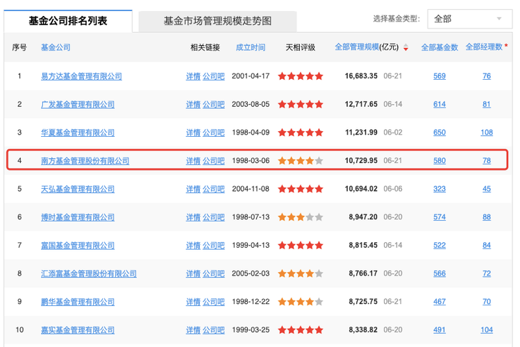Open fund count 491 for 嘉实基金
Viewport: 520px width, 347px height.
(x=439, y=330)
